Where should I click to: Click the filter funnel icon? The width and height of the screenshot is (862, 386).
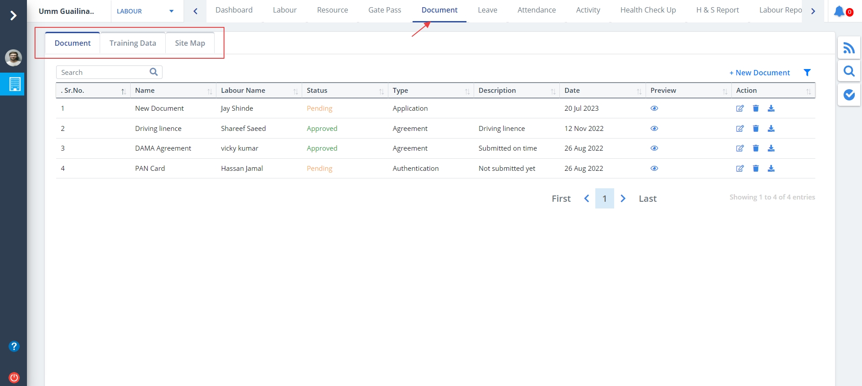[x=807, y=73]
